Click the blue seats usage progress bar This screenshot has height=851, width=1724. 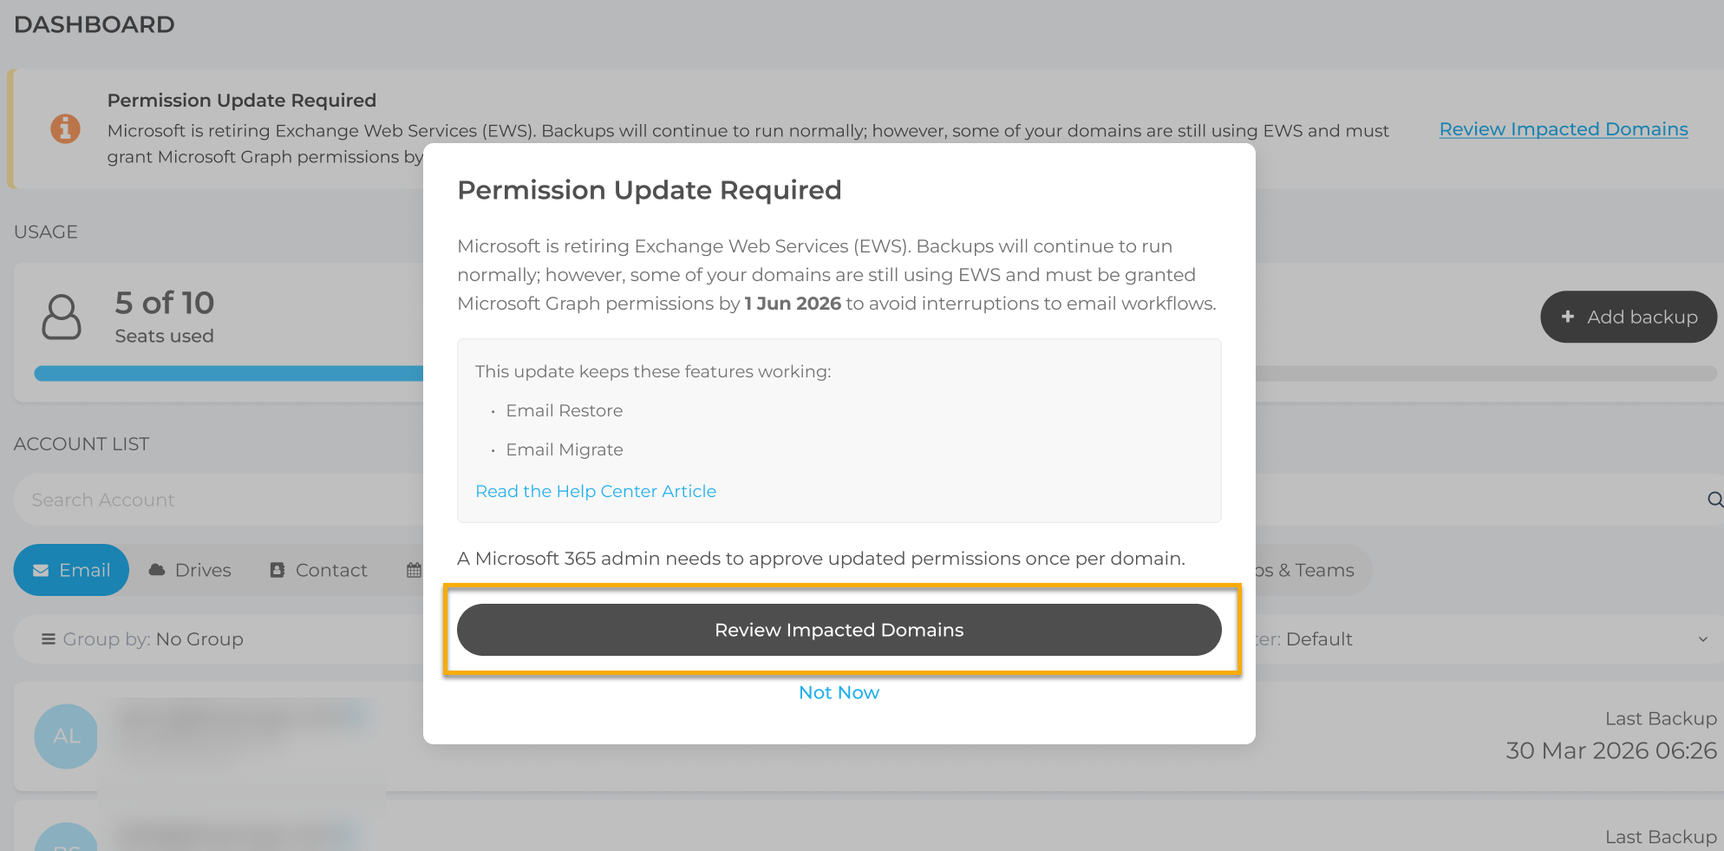(227, 373)
